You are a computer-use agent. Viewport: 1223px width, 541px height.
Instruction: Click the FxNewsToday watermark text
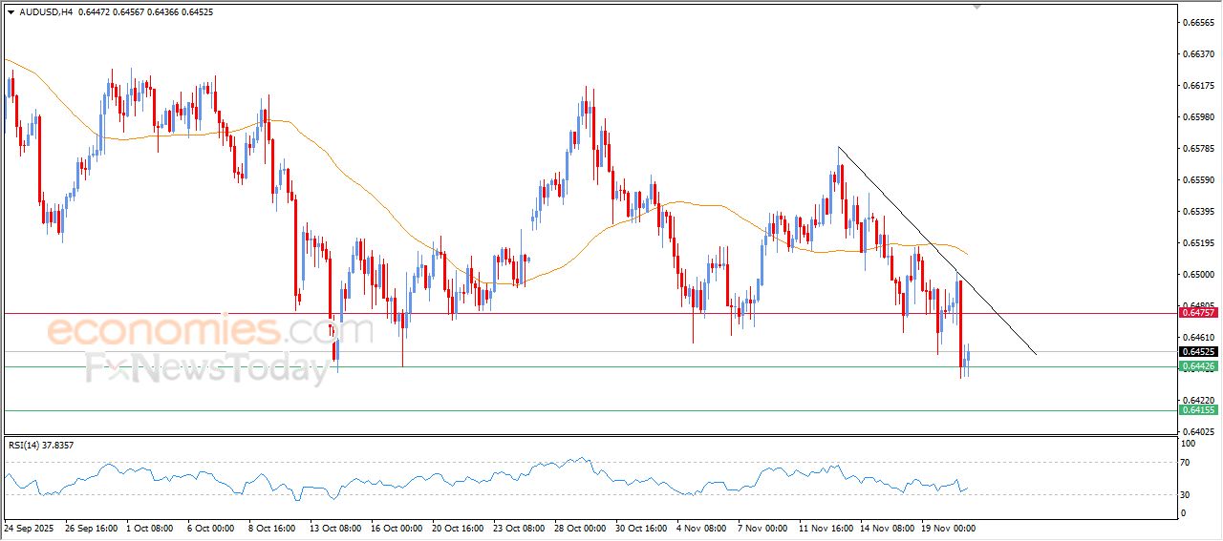(206, 369)
